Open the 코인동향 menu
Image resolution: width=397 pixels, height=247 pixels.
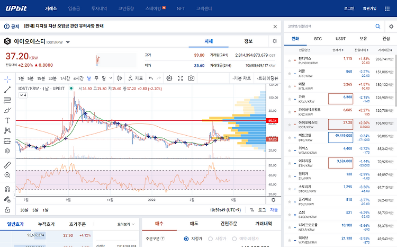[126, 8]
